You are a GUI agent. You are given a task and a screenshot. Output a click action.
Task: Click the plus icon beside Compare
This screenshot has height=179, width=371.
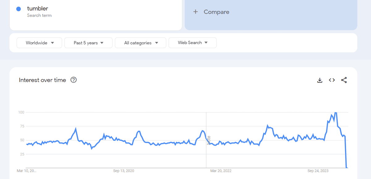click(195, 12)
